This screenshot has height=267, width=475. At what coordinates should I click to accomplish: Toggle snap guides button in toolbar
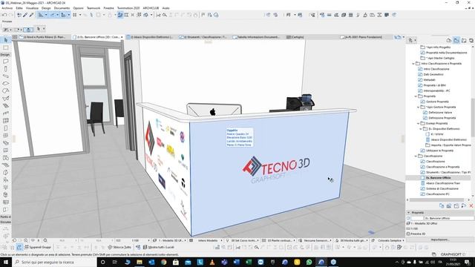click(x=53, y=15)
